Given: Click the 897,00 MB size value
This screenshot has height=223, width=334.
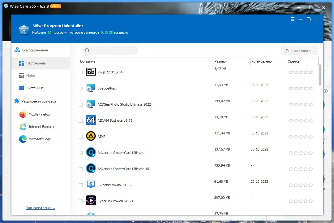Looking at the screenshot, I should (x=222, y=198).
